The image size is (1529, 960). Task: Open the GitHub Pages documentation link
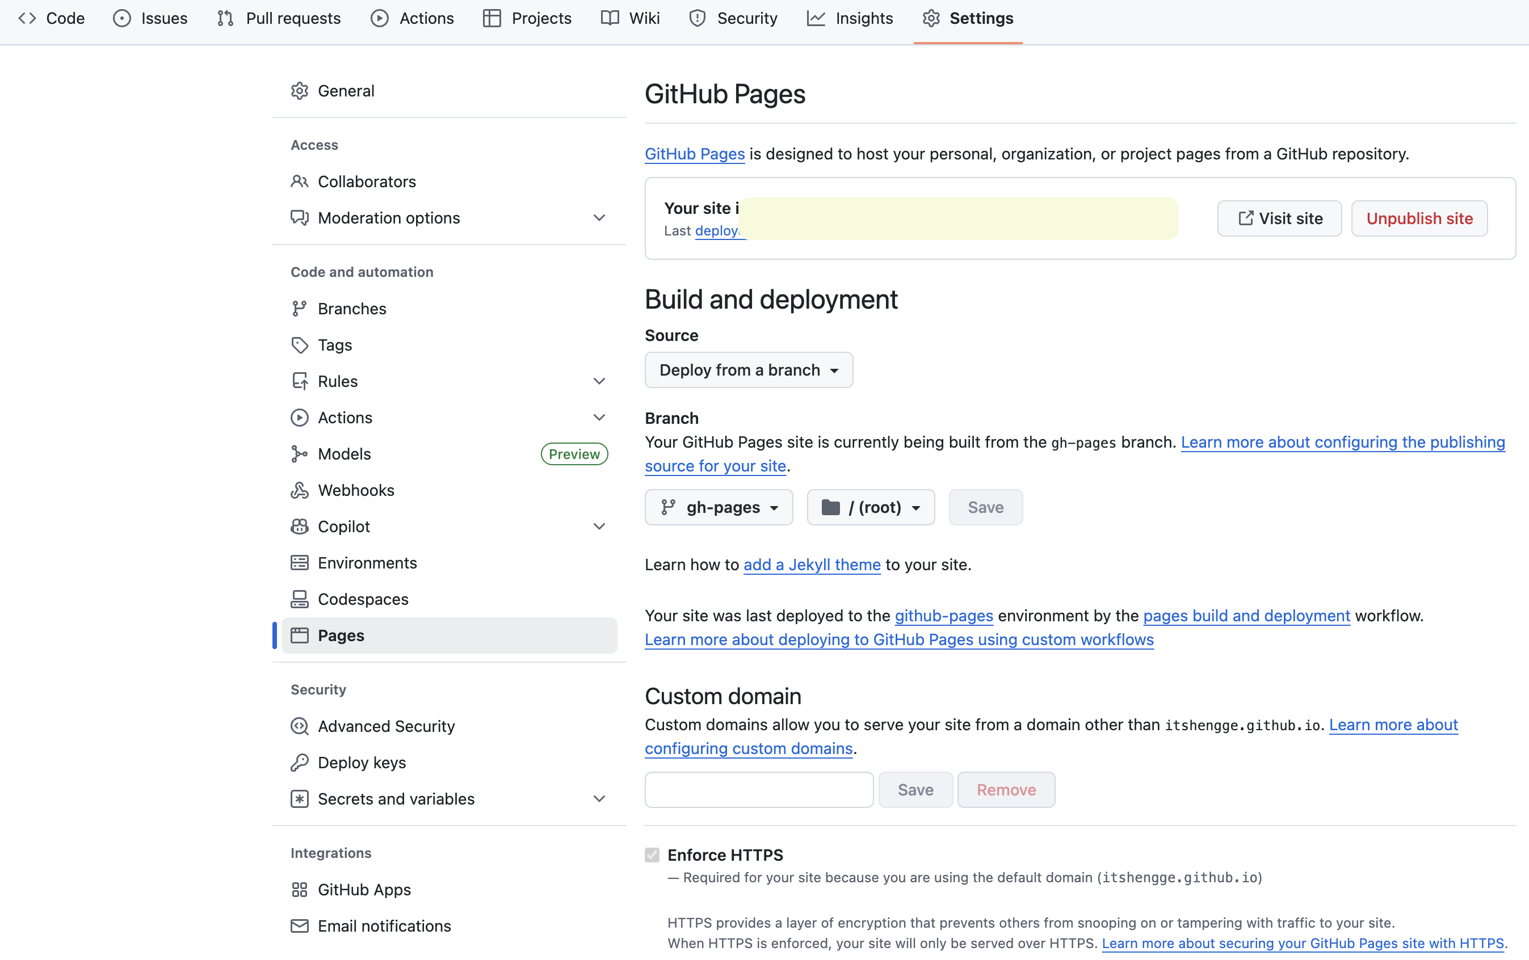point(695,154)
